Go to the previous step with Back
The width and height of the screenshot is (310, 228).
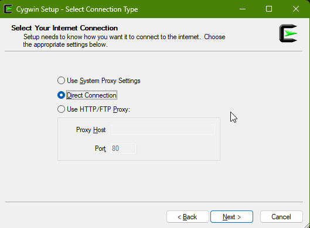tap(188, 217)
